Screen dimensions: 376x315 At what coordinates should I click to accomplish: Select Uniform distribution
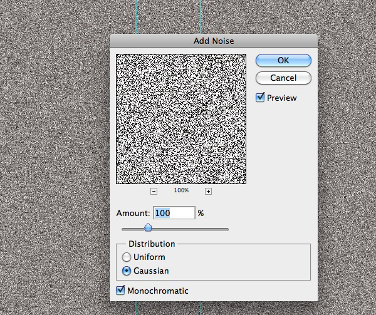click(127, 257)
